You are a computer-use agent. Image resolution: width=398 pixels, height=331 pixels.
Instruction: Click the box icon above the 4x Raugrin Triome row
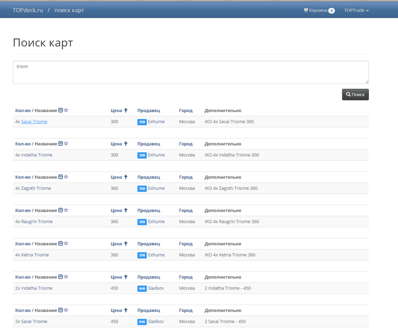(61, 210)
